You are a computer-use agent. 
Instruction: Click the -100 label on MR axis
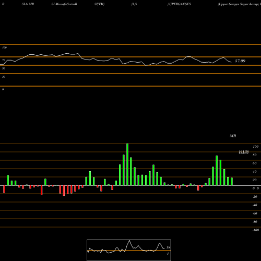(x=256, y=230)
